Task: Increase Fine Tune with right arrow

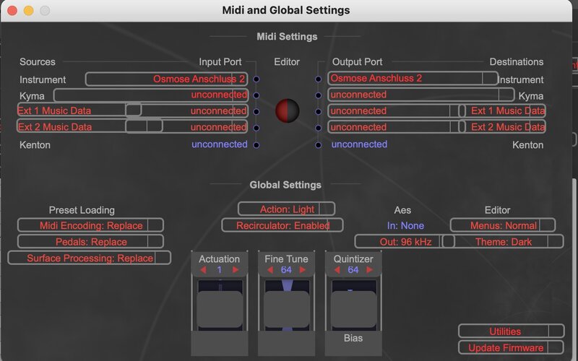Action: coord(303,270)
